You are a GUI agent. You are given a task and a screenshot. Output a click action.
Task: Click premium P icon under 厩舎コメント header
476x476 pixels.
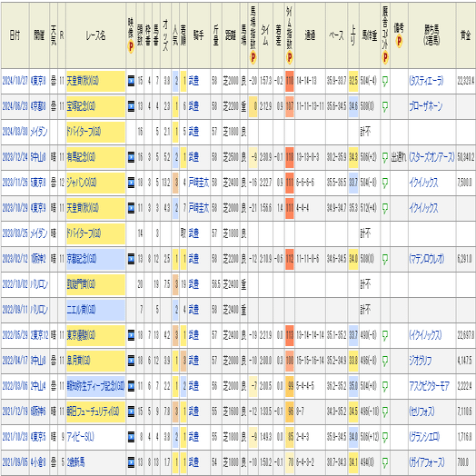[385, 57]
